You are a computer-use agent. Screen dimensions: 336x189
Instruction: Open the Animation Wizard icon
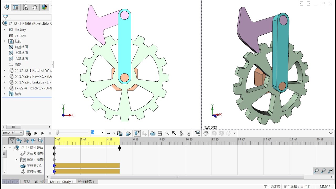point(128,133)
